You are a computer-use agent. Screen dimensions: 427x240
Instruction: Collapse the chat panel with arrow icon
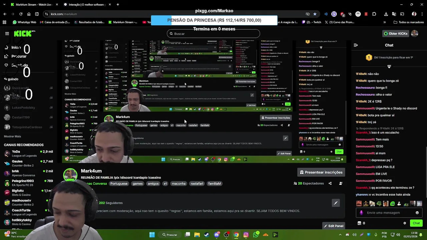coord(356,45)
